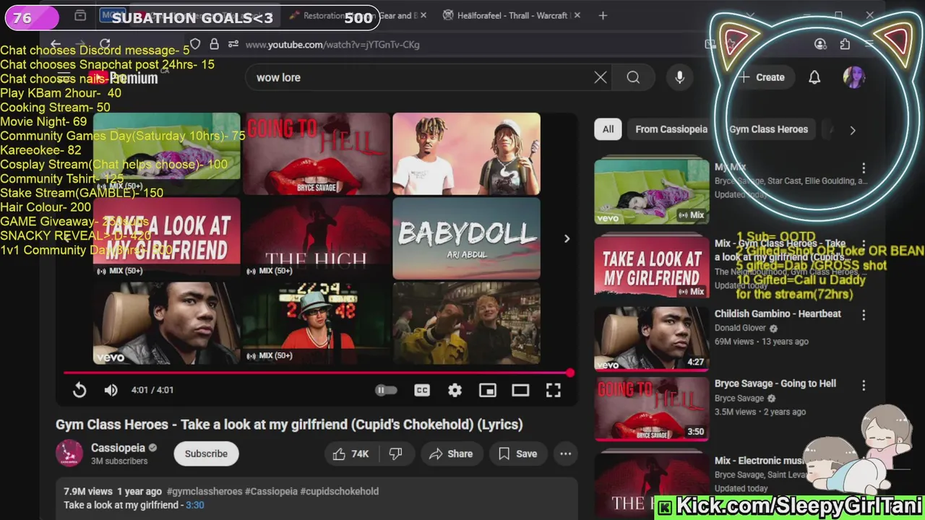Start voice search with the microphone icon
The image size is (925, 520).
point(679,77)
